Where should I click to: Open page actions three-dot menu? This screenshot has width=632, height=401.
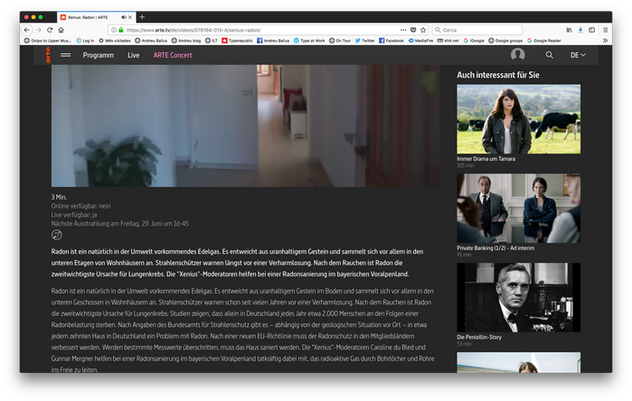click(403, 30)
